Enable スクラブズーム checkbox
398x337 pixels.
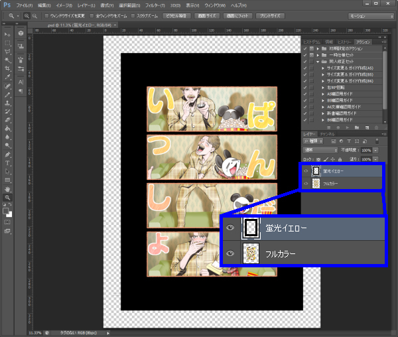[133, 16]
